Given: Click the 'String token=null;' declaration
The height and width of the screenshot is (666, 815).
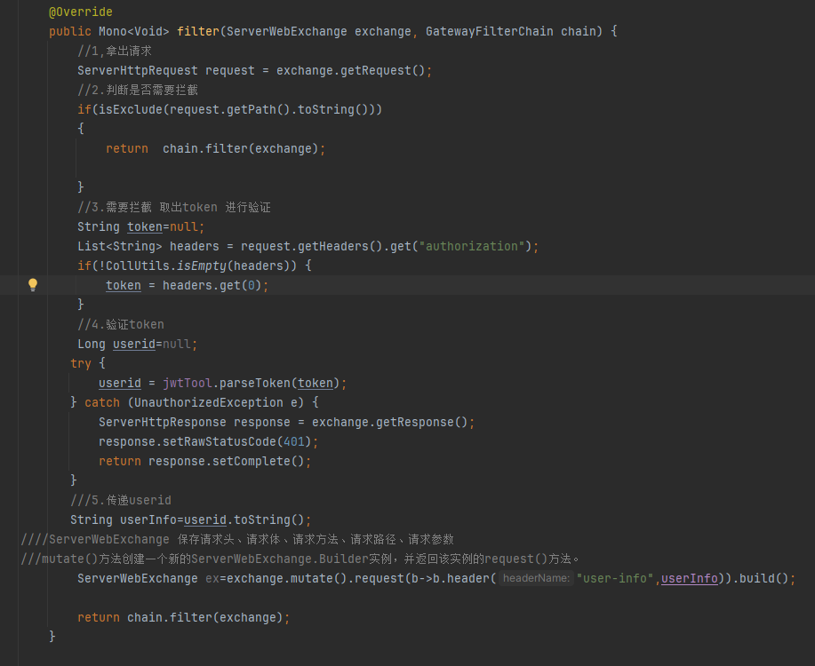Looking at the screenshot, I should tap(140, 227).
